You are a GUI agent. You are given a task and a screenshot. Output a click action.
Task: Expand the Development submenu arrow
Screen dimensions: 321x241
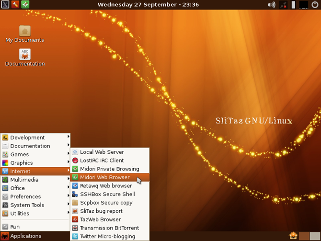(69, 137)
